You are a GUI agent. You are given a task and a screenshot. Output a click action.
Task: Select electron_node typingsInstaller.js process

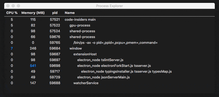[109, 72]
